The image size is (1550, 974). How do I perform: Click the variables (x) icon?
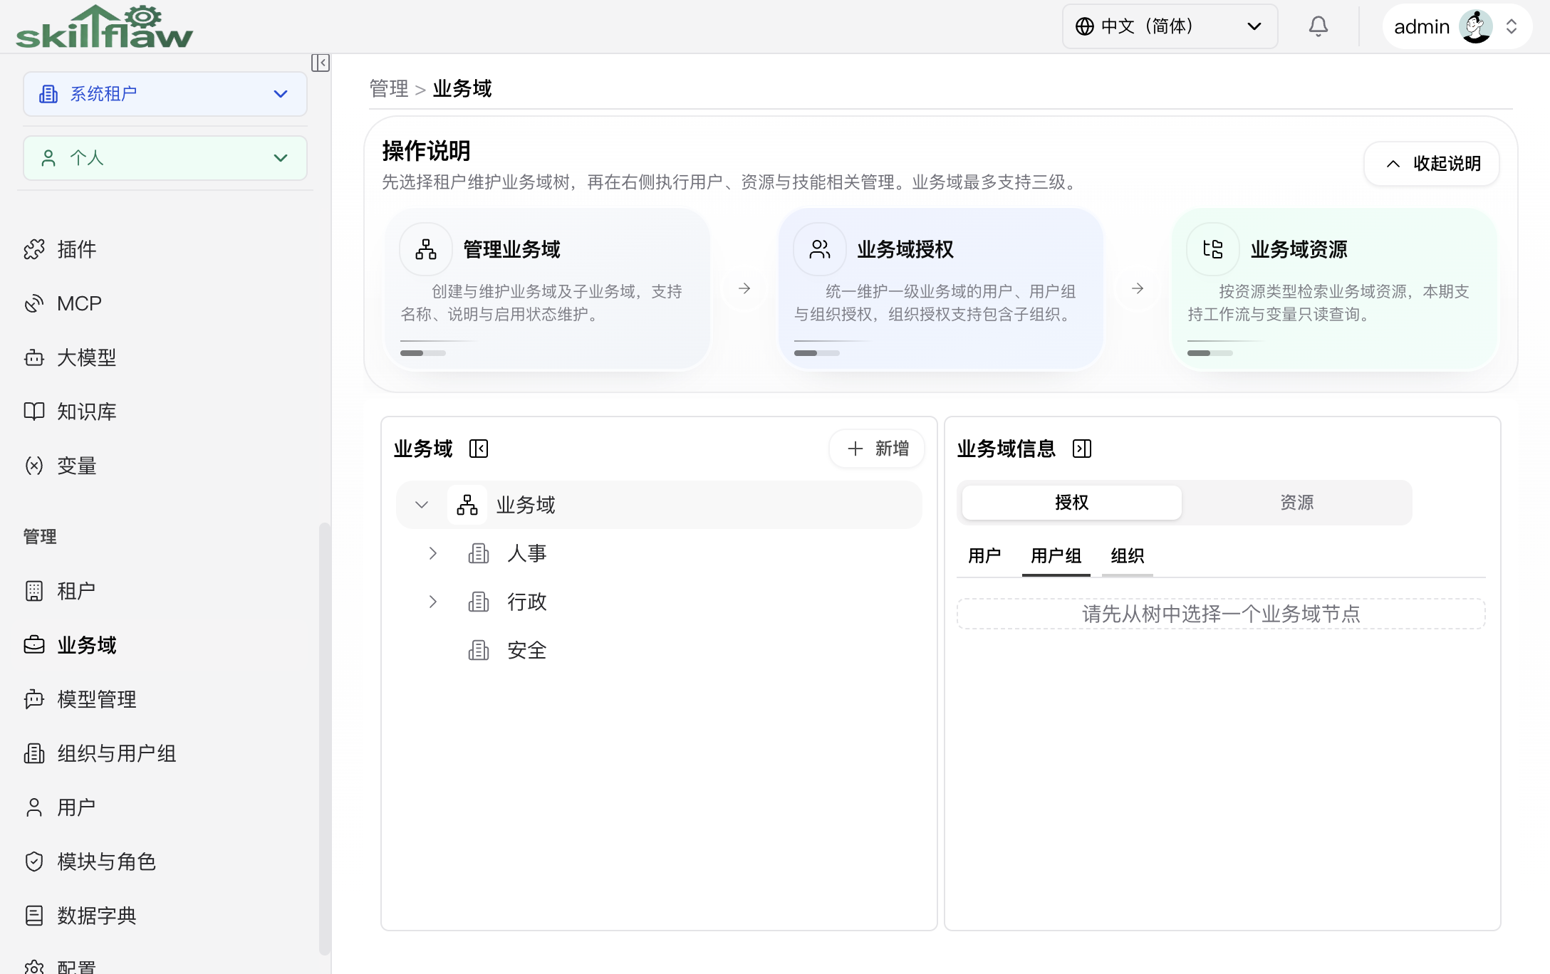click(x=34, y=466)
